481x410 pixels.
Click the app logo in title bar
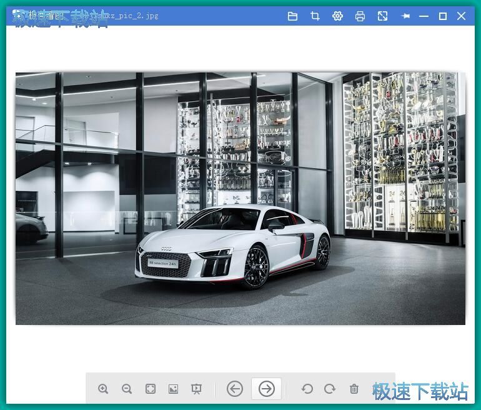click(x=18, y=16)
